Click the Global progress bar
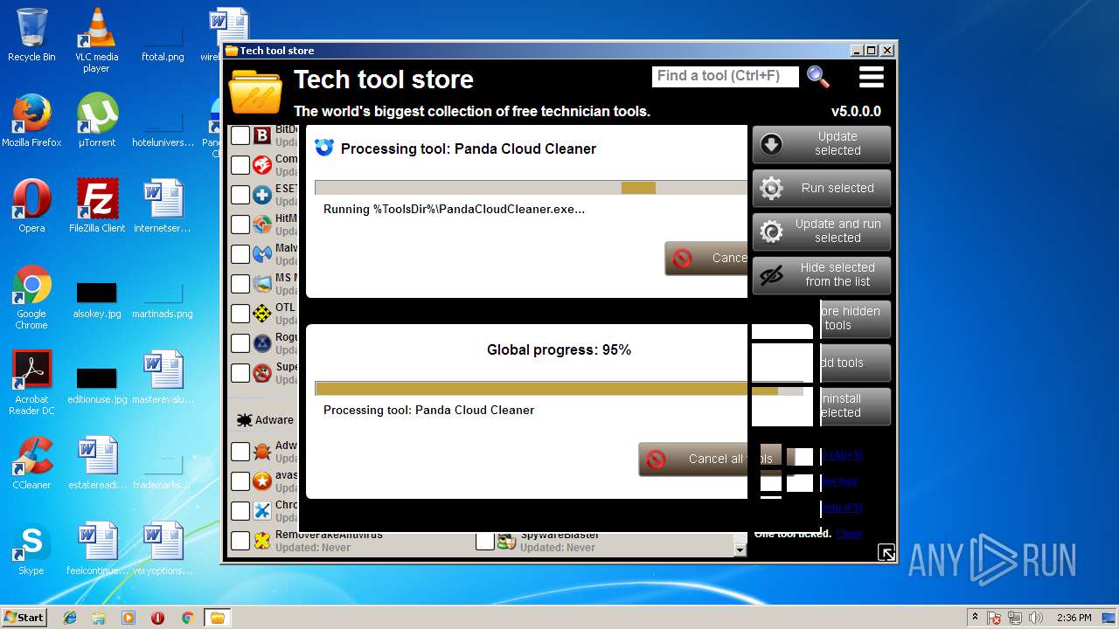 click(x=559, y=389)
